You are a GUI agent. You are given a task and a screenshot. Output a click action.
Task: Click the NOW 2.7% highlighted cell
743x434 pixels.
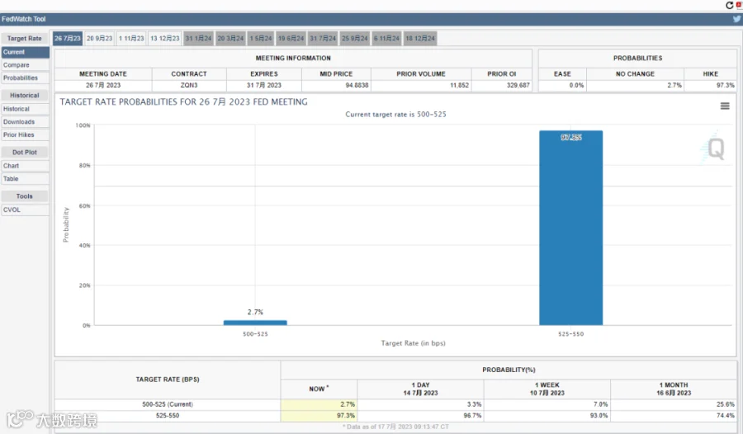(x=319, y=404)
